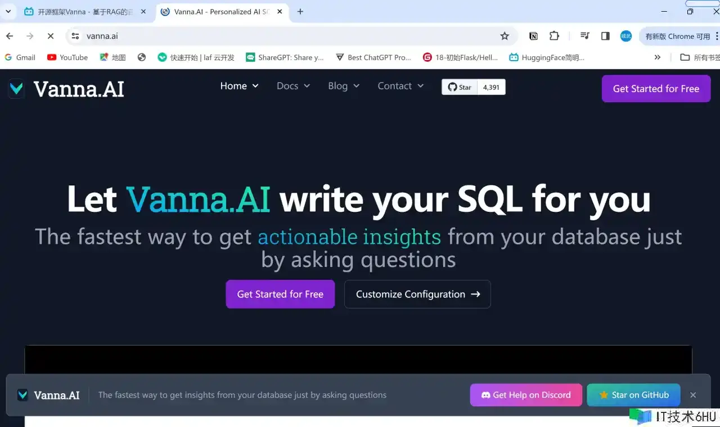Open the side panel icon in toolbar

click(605, 36)
